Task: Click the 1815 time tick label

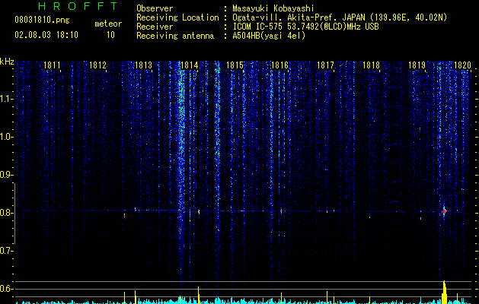Action: (x=235, y=65)
